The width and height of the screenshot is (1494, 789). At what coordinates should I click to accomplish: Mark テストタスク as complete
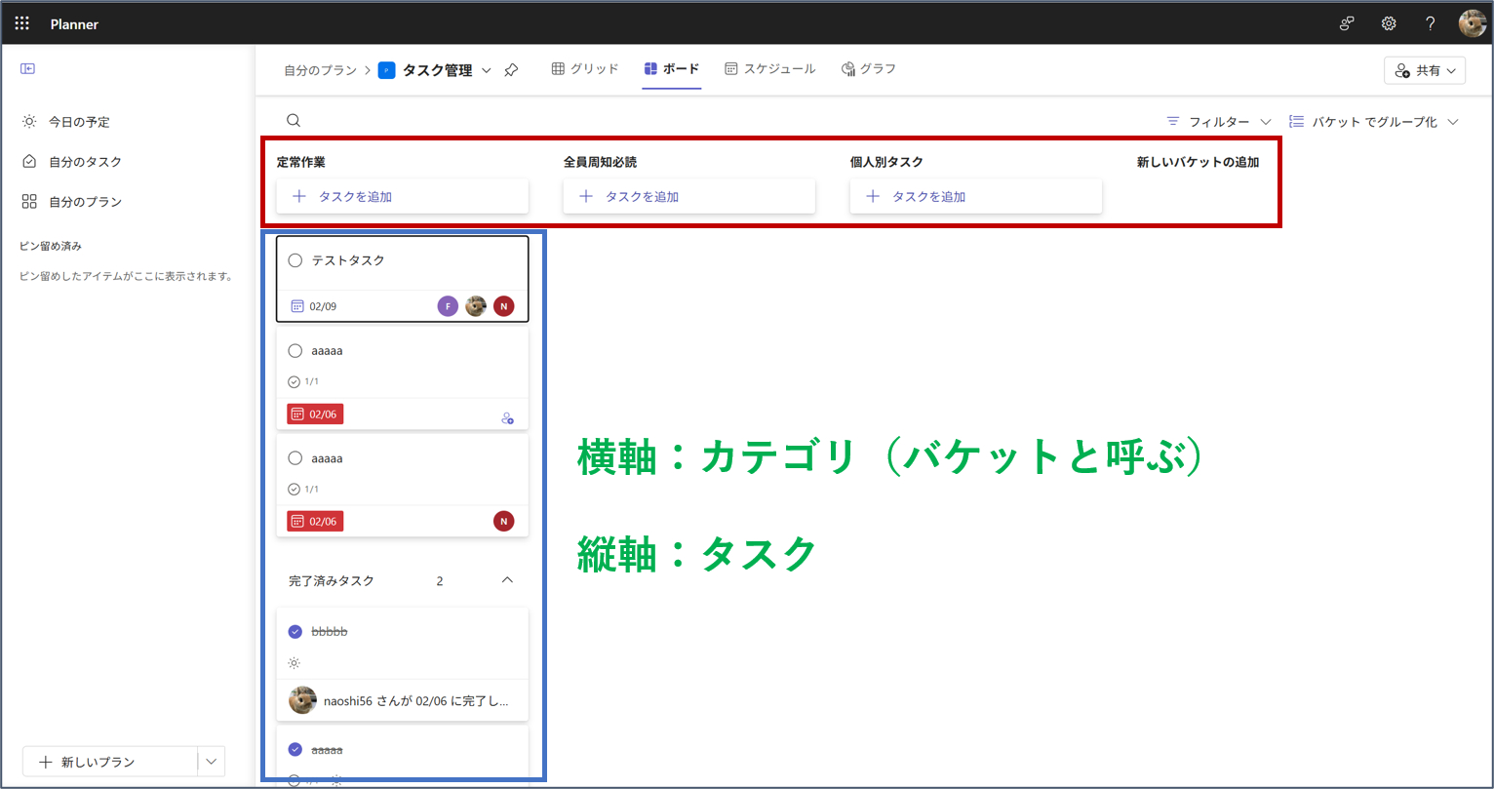(x=295, y=259)
